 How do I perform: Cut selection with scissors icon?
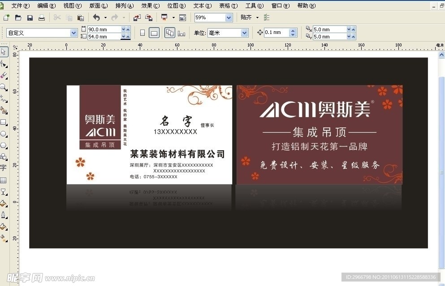pyautogui.click(x=57, y=17)
